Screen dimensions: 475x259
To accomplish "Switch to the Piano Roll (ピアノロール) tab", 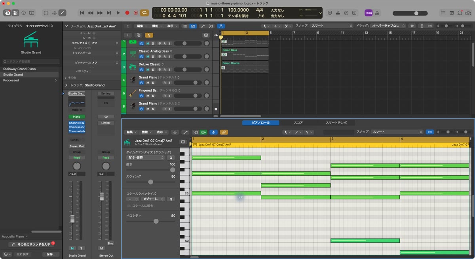I will click(x=261, y=123).
